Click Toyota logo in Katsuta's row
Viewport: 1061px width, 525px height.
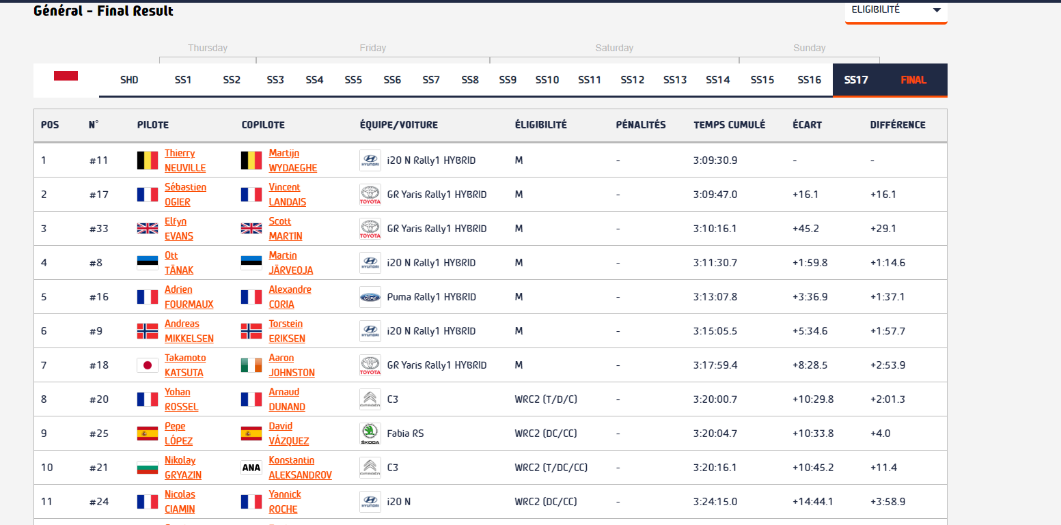(370, 365)
